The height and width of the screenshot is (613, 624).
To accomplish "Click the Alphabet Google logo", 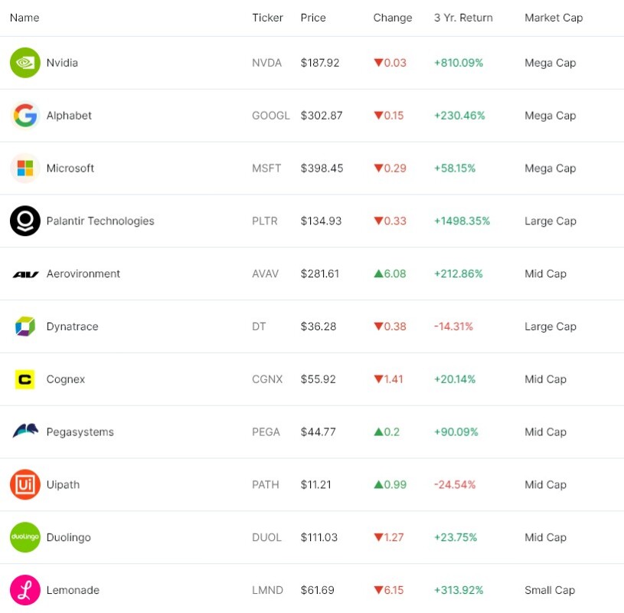I will (25, 116).
